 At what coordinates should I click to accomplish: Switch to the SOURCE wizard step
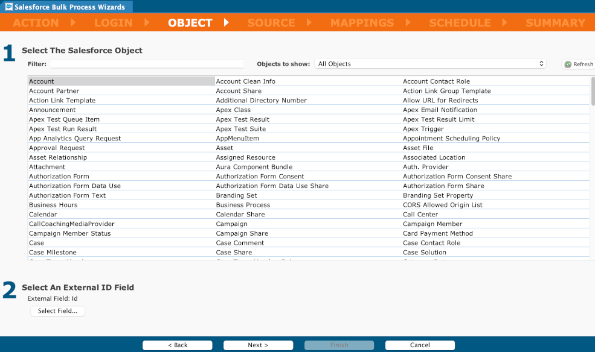coord(271,23)
